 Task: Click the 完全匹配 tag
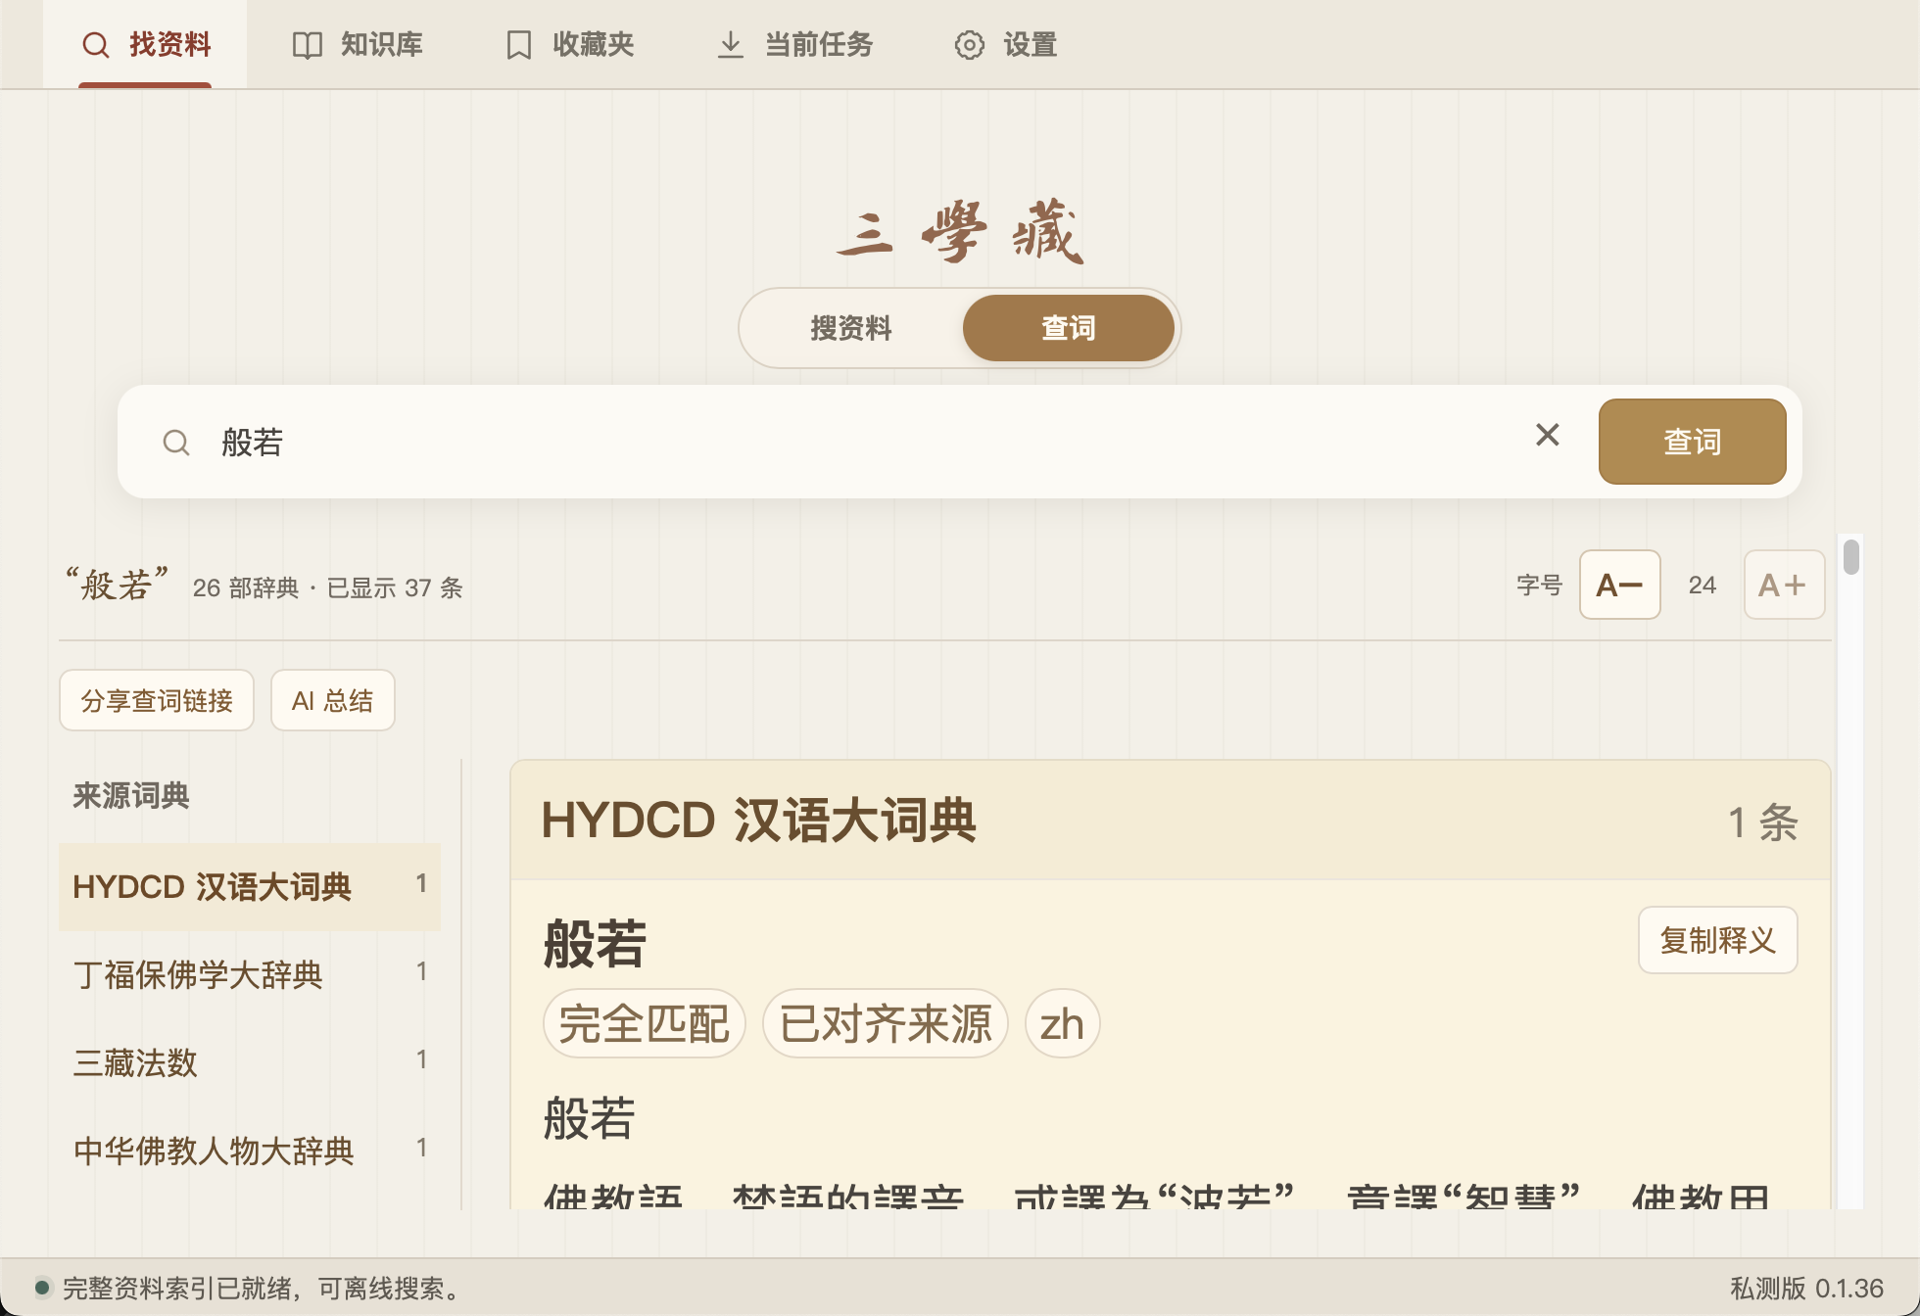645,1023
